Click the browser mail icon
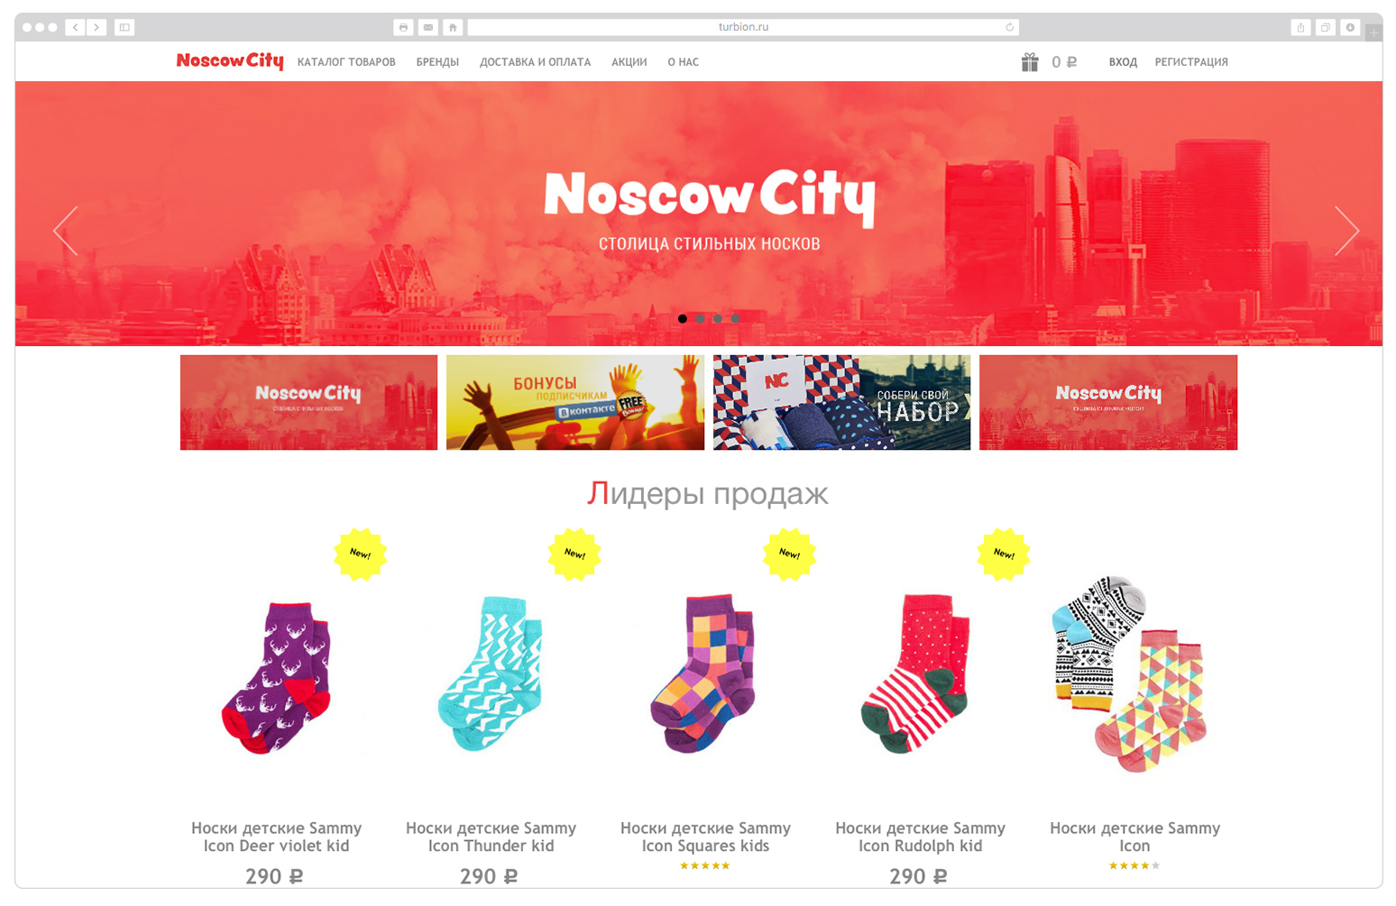 pyautogui.click(x=428, y=27)
